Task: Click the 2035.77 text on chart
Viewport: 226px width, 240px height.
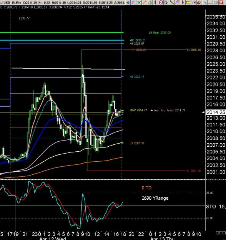Action: pos(24,18)
